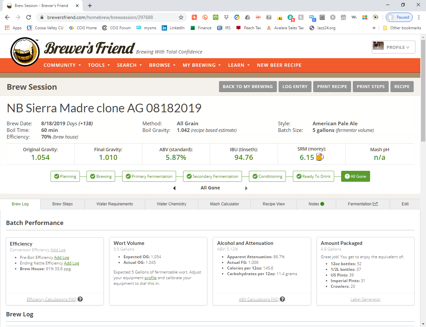Click the previous status left arrow
The height and width of the screenshot is (327, 426).
point(174,188)
